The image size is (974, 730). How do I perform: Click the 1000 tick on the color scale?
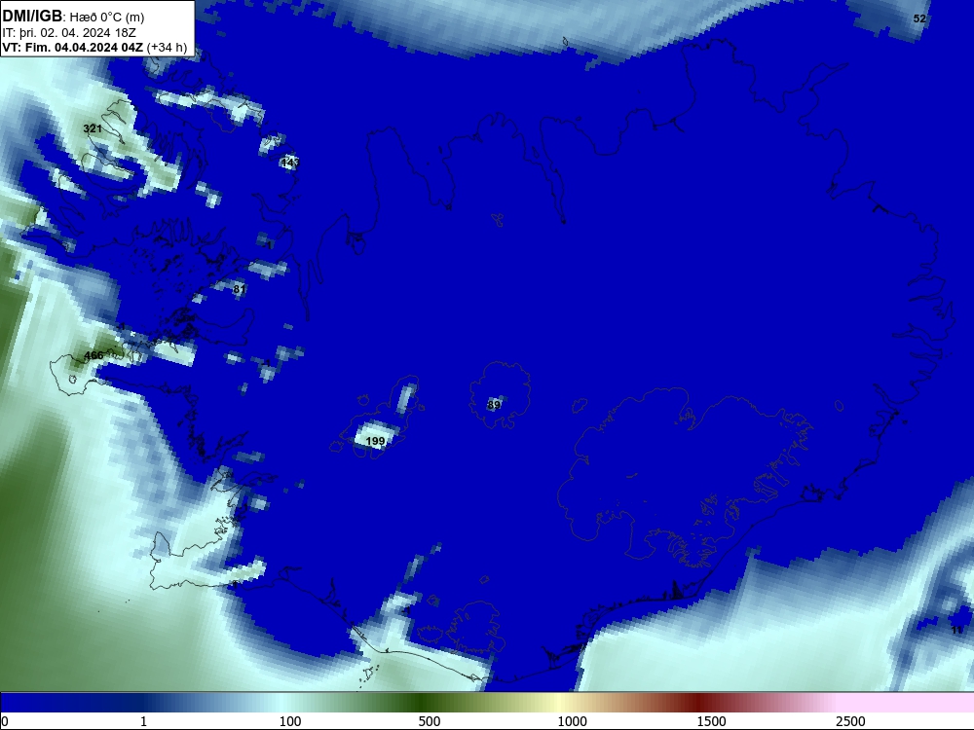(x=572, y=721)
